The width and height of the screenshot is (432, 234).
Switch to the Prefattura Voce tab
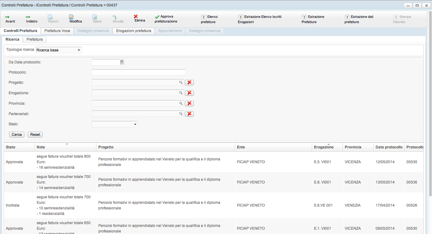(57, 31)
